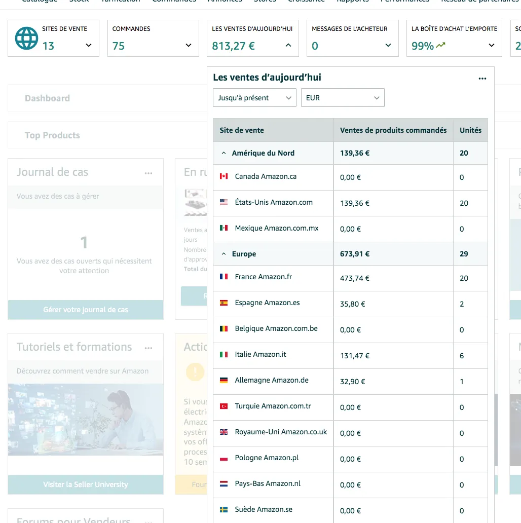Click the Canada Amazon.ca row label
521x523 pixels.
coord(266,176)
